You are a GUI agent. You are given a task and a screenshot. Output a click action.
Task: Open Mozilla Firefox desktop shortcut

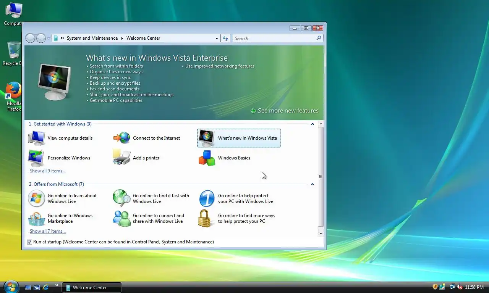[14, 96]
